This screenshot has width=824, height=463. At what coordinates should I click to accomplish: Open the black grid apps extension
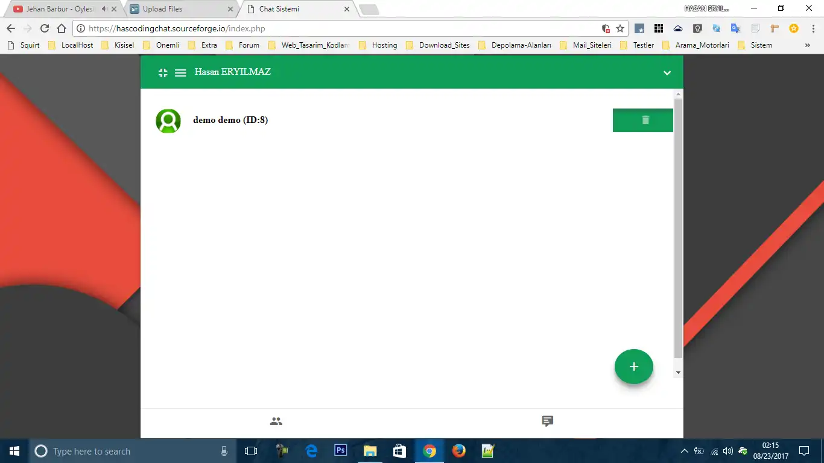pyautogui.click(x=659, y=28)
